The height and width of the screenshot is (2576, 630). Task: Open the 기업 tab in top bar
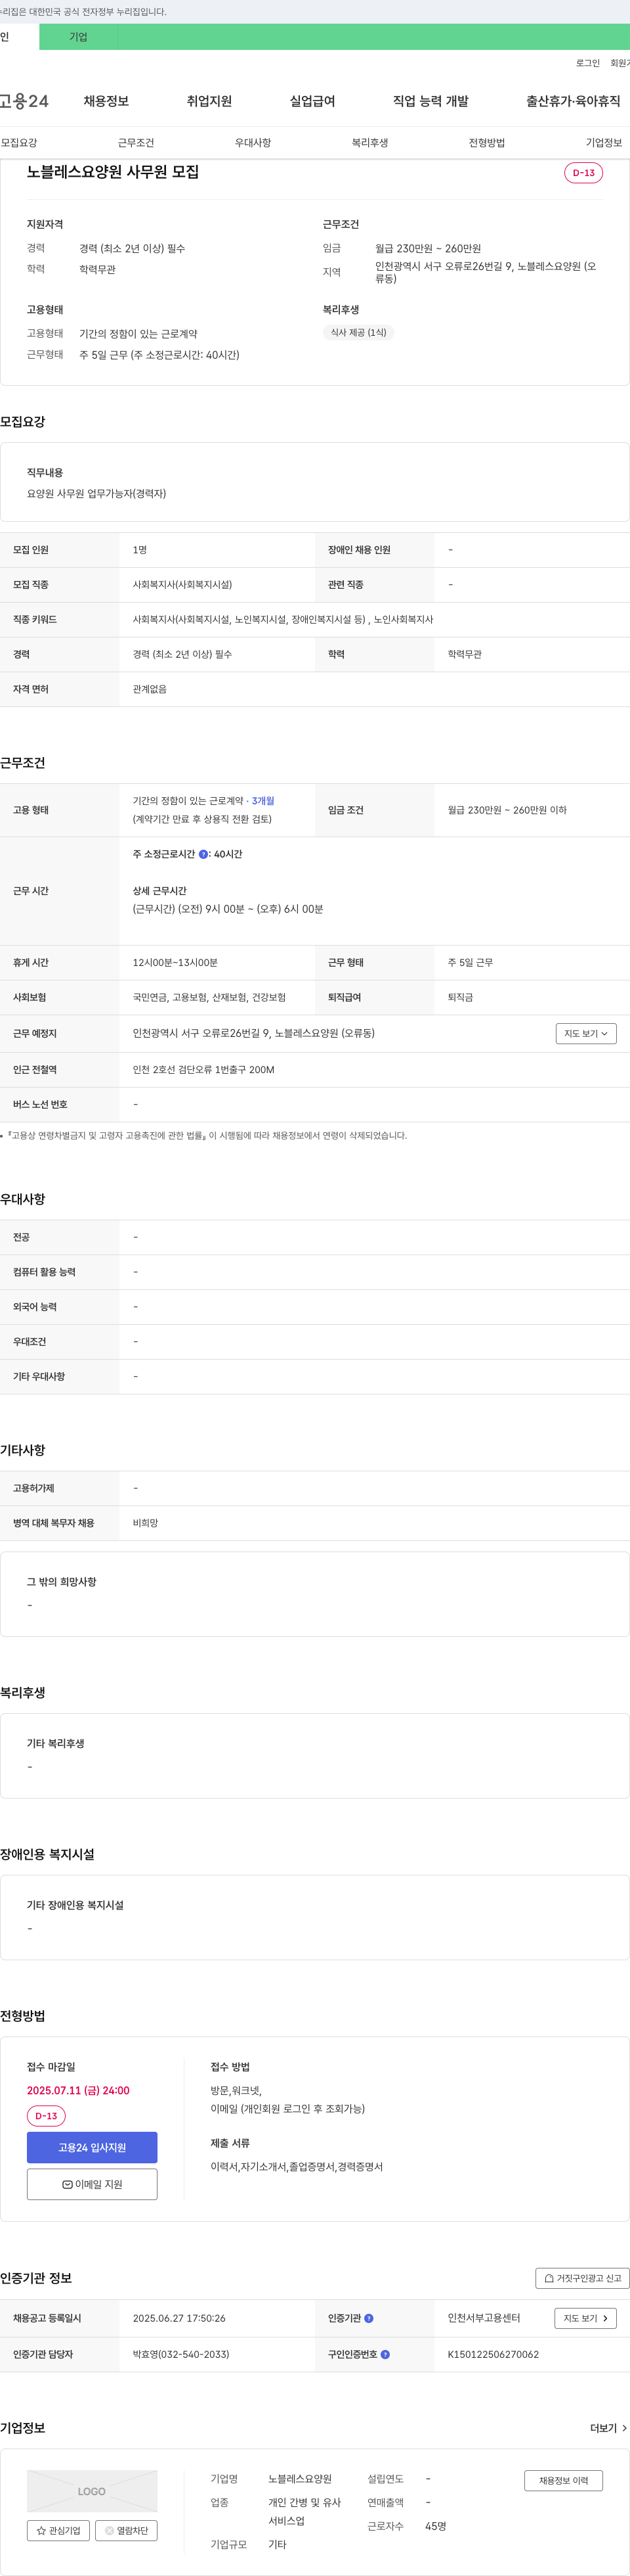(x=78, y=37)
